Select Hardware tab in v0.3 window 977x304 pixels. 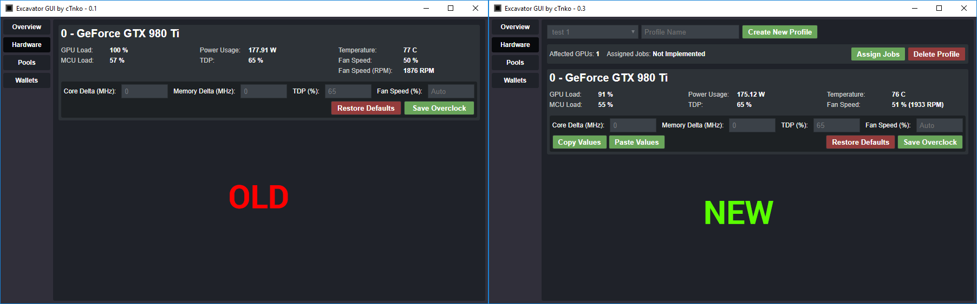(x=515, y=45)
